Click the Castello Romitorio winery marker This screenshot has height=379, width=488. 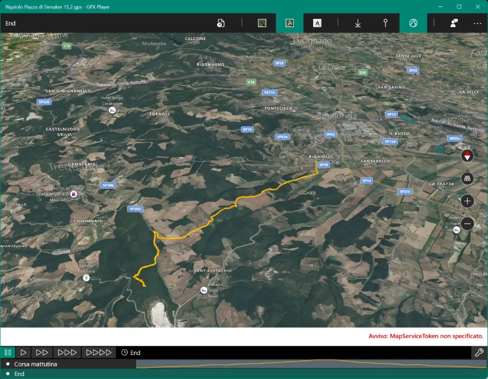pos(86,278)
